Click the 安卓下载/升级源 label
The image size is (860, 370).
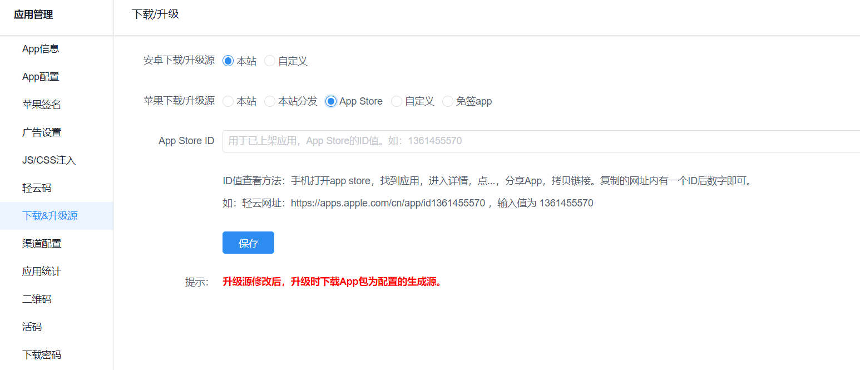(179, 61)
